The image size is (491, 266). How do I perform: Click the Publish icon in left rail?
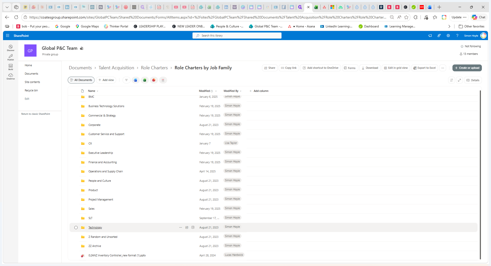tap(11, 57)
